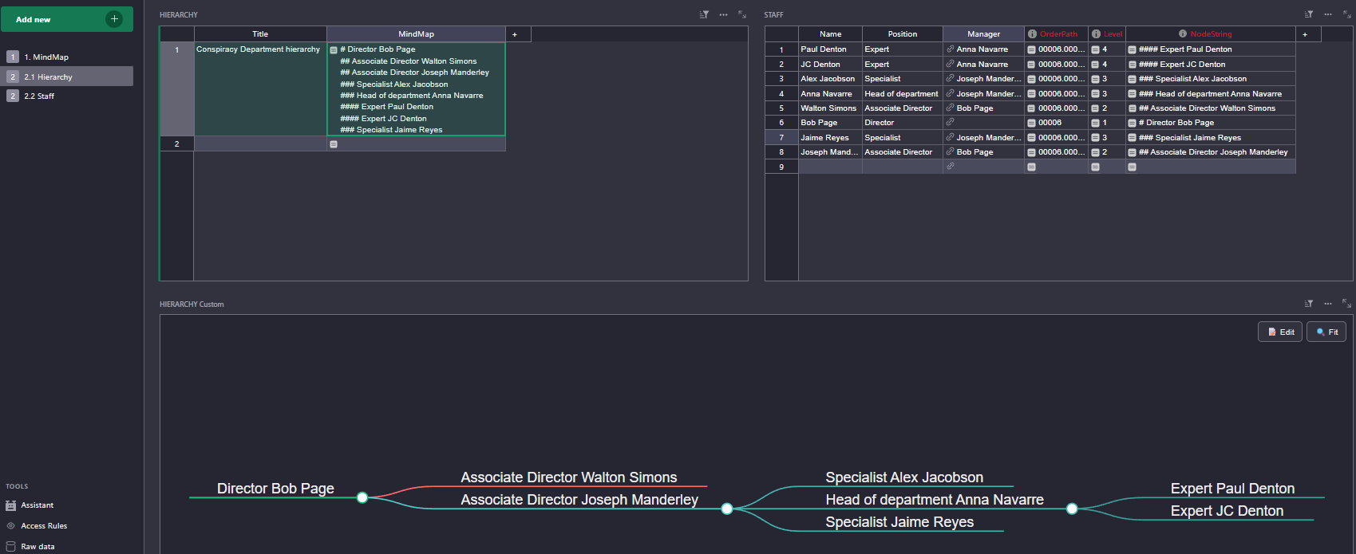Switch to the 2.2 Staff page
Screen dimensions: 1356x554
(39, 96)
